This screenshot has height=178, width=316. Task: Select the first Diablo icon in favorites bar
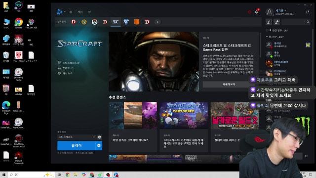(x=74, y=22)
